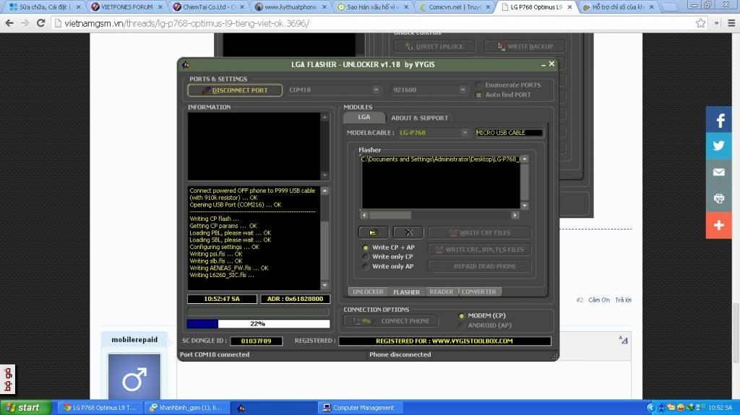Click the Cảm Ơn thanks link
The height and width of the screenshot is (415, 740).
pyautogui.click(x=599, y=300)
